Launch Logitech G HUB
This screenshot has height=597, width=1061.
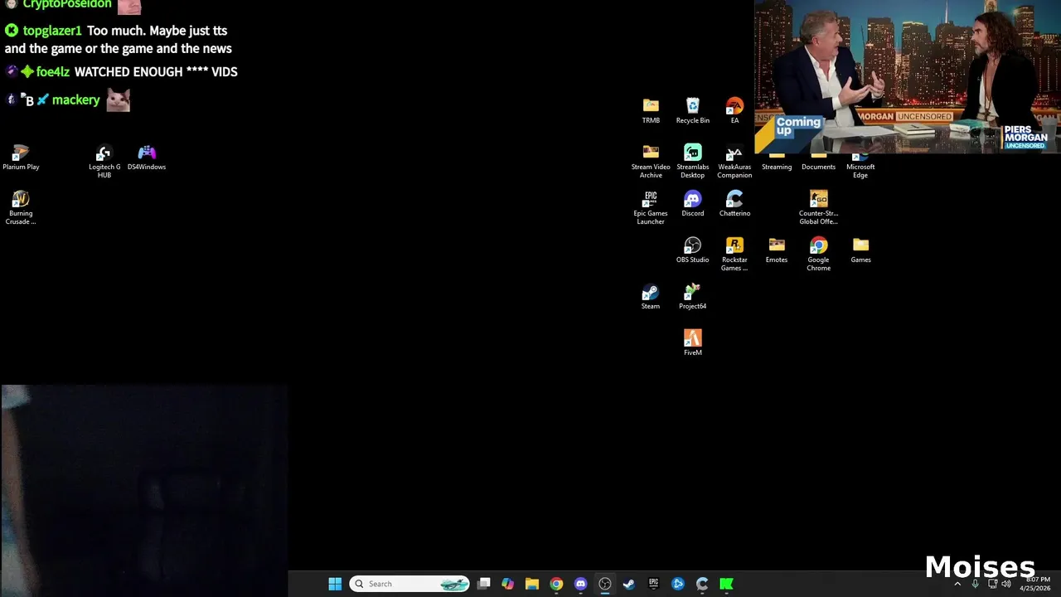[104, 161]
